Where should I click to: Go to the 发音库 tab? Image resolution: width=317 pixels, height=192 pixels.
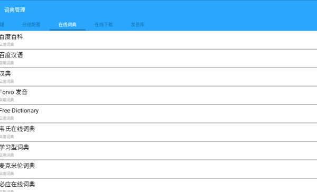(x=137, y=25)
